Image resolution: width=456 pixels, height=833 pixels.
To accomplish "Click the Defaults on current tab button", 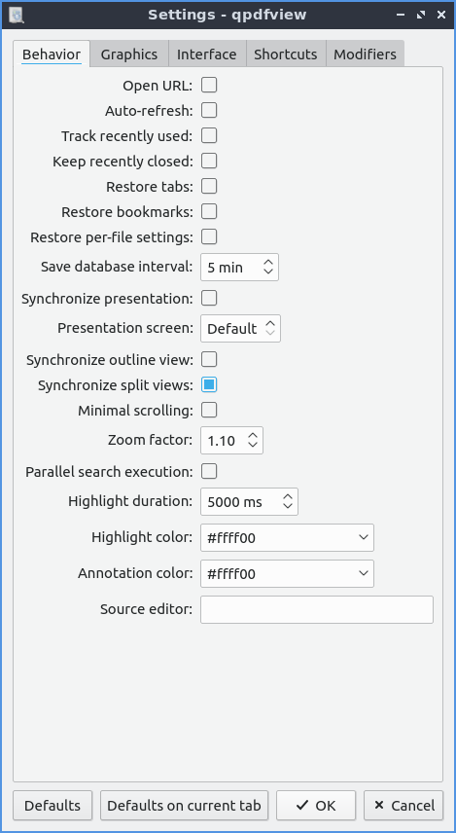I will 184,806.
